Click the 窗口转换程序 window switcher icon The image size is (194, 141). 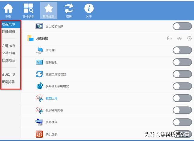click(39, 26)
